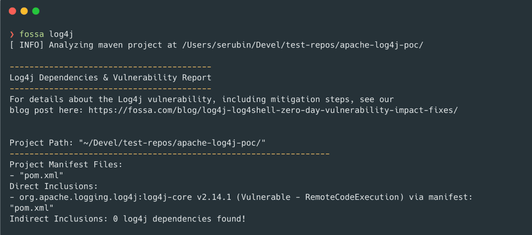Open the fossa.com log4shell blog post link
The image size is (532, 235).
pyautogui.click(x=273, y=110)
